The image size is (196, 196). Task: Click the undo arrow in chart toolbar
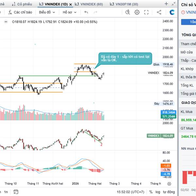coord(86,12)
